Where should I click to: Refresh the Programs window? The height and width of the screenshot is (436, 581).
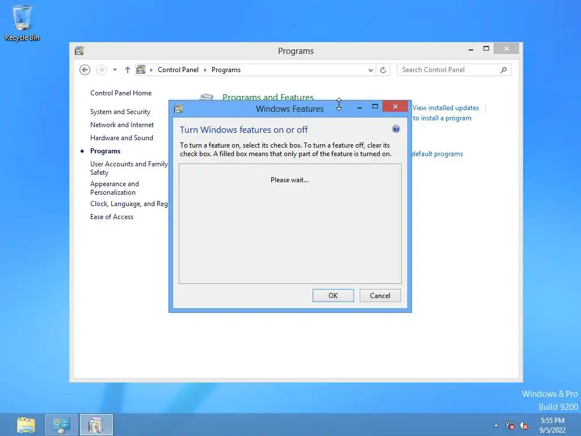tap(383, 70)
